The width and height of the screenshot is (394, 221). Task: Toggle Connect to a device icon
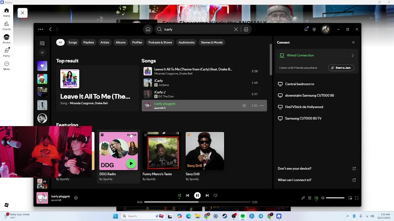tap(316, 198)
